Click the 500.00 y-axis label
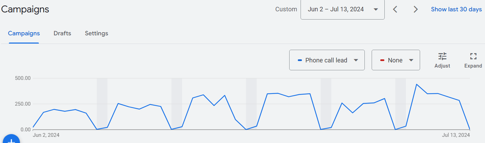Viewport: 485px width, 143px height. (23, 78)
